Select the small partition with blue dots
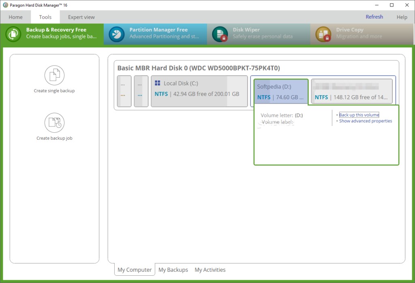The width and height of the screenshot is (415, 283). coord(141,91)
